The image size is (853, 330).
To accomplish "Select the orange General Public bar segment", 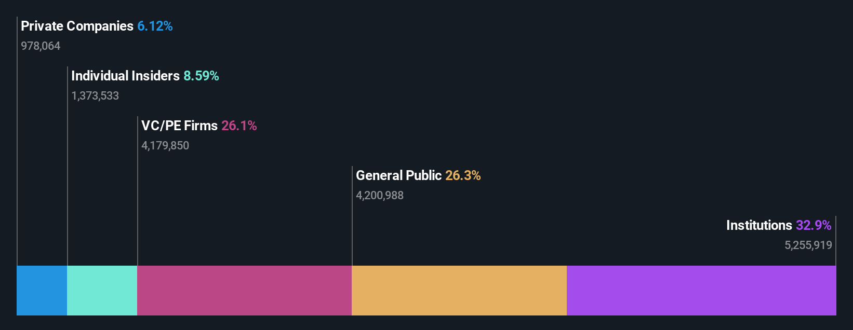I will [459, 291].
